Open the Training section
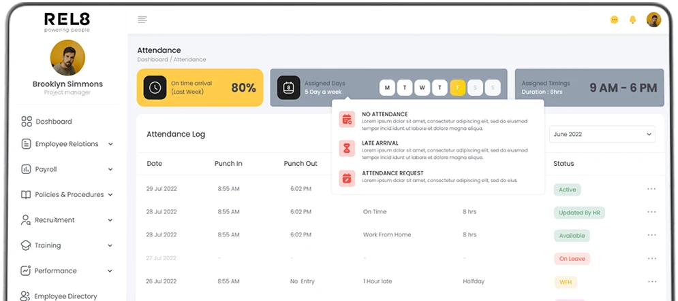This screenshot has width=678, height=301. pyautogui.click(x=48, y=245)
